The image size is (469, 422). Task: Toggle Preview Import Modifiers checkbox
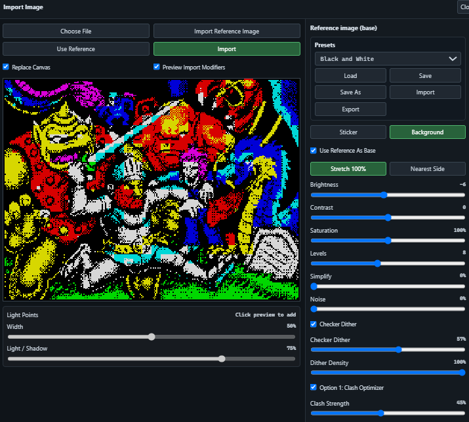click(156, 67)
